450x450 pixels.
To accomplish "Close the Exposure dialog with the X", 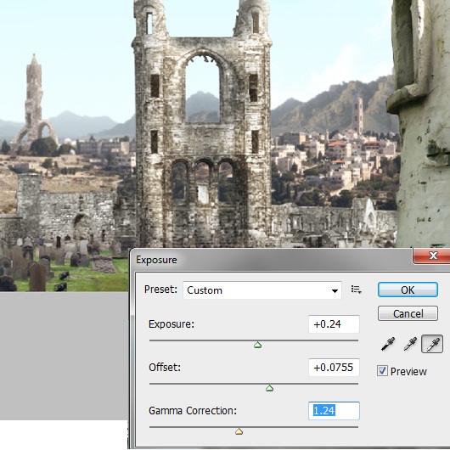I will [432, 255].
